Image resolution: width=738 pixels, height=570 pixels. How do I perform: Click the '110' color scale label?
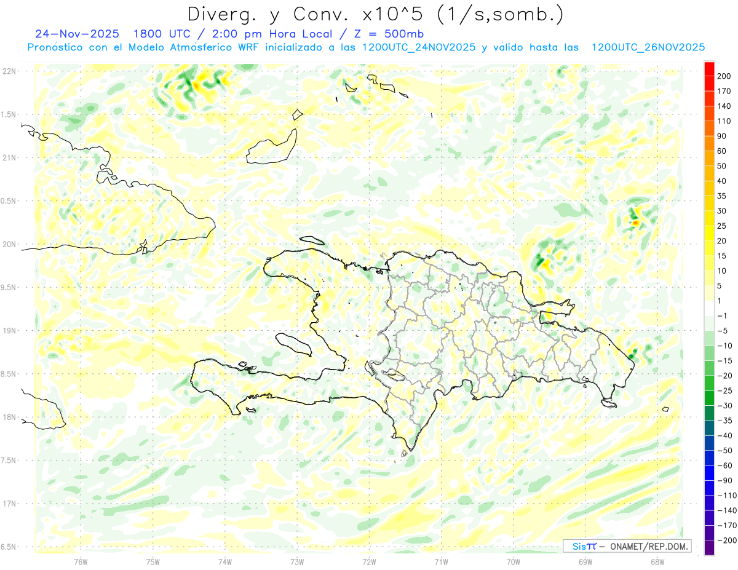(725, 121)
